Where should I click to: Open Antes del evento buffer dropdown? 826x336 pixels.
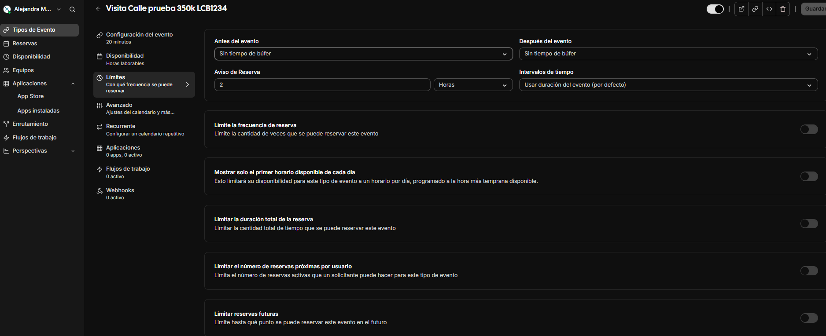tap(363, 54)
